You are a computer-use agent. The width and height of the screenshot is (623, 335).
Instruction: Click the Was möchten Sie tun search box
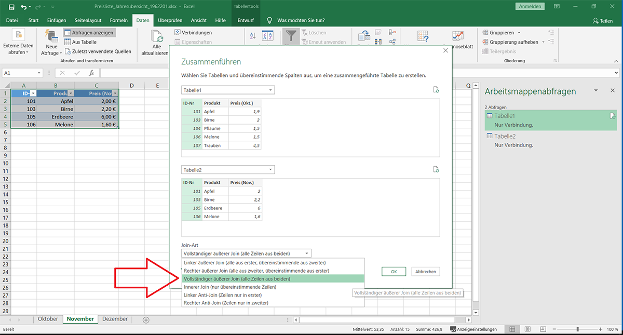tap(301, 20)
